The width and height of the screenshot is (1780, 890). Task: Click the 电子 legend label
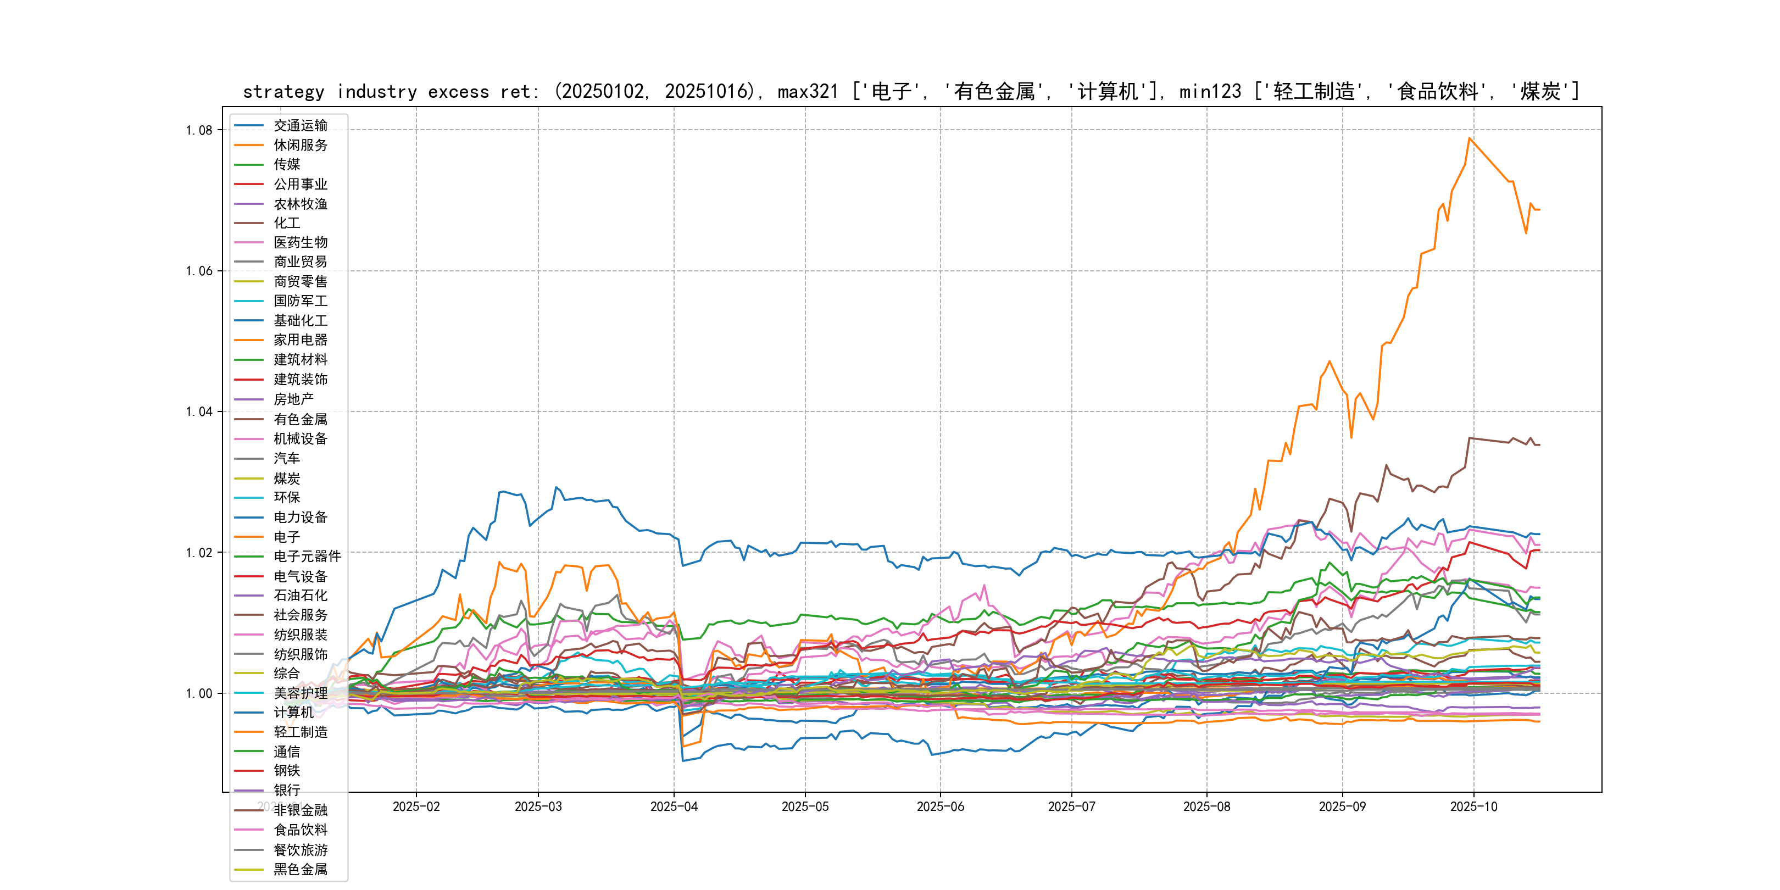click(287, 537)
